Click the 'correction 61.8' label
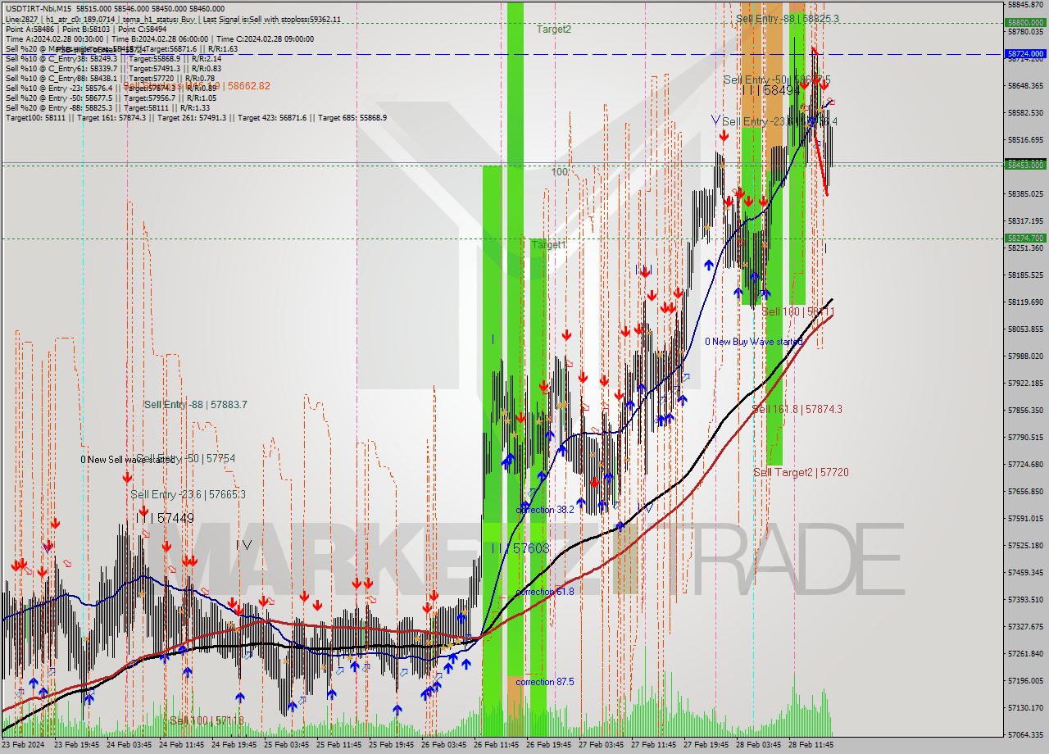This screenshot has width=1049, height=754. click(545, 592)
